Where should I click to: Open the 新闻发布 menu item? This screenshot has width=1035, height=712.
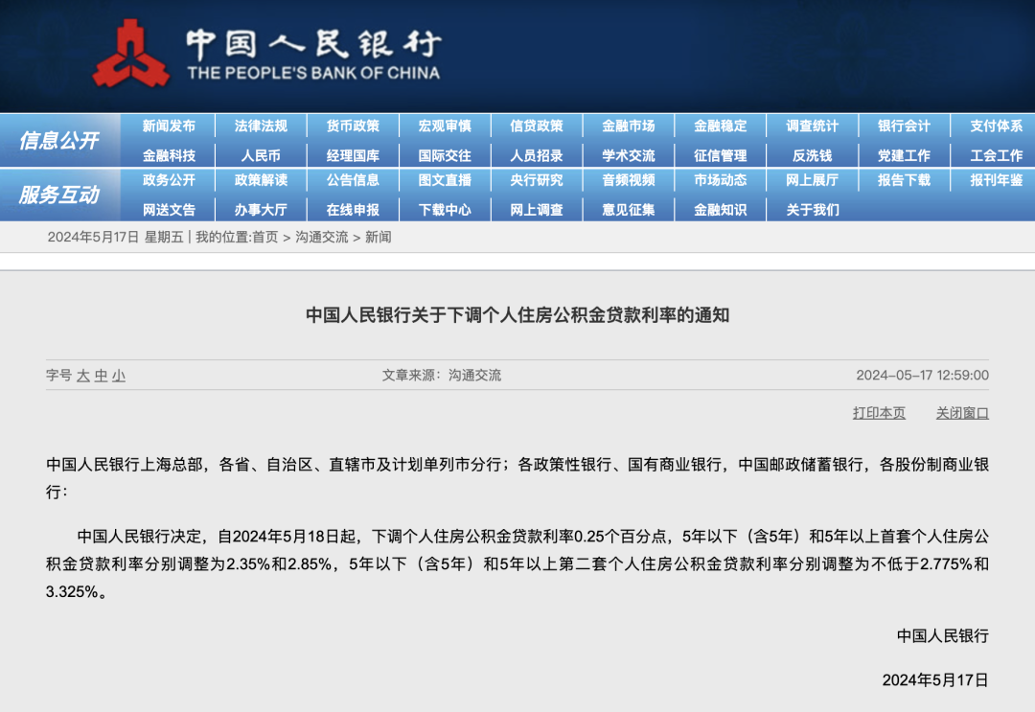click(170, 126)
